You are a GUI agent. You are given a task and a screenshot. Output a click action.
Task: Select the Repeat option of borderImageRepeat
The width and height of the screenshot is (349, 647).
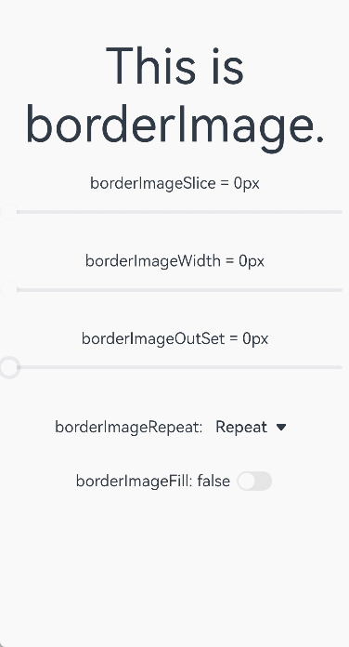click(x=241, y=427)
